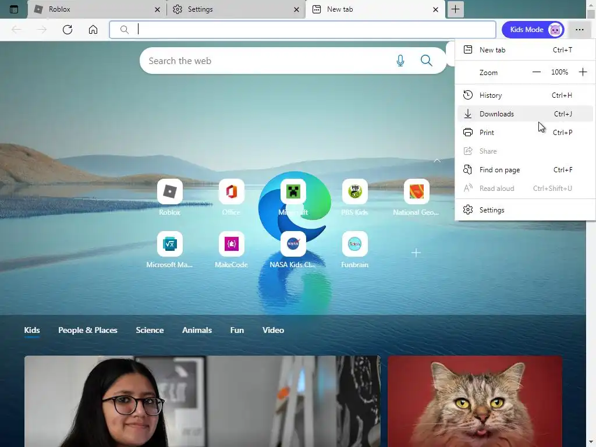Select the Animals news category
This screenshot has width=596, height=447.
click(x=197, y=330)
